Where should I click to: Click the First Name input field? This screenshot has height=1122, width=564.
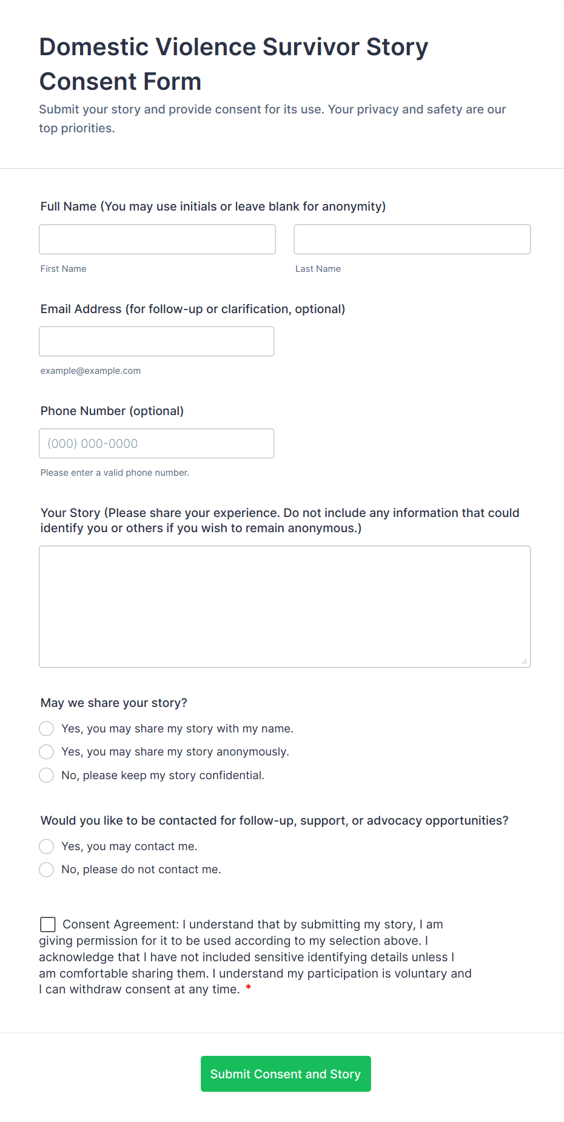(x=157, y=240)
